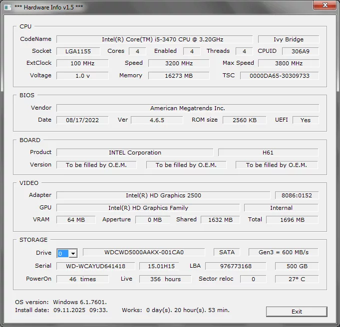Click the Exit button
The image size is (340, 327).
tap(297, 312)
